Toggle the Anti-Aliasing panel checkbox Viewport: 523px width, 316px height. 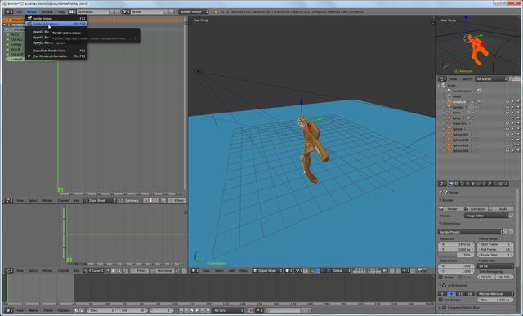pos(445,286)
